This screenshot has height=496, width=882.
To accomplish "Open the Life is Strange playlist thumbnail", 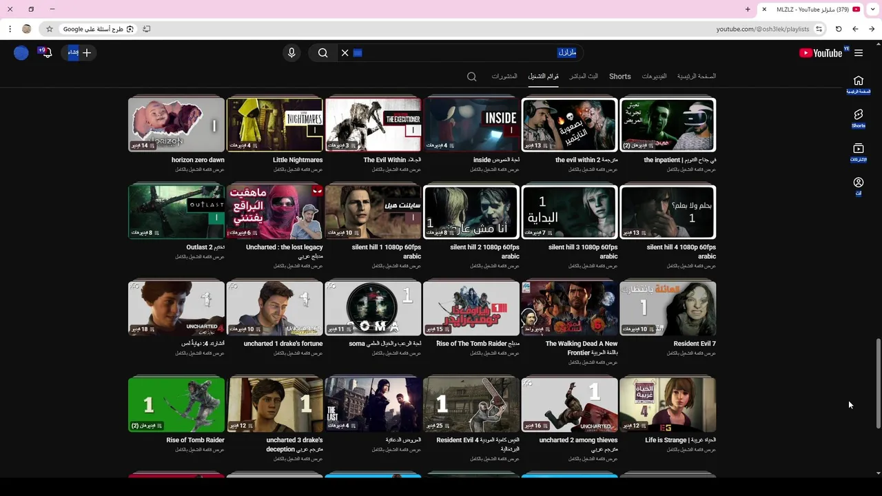I will coord(668,404).
